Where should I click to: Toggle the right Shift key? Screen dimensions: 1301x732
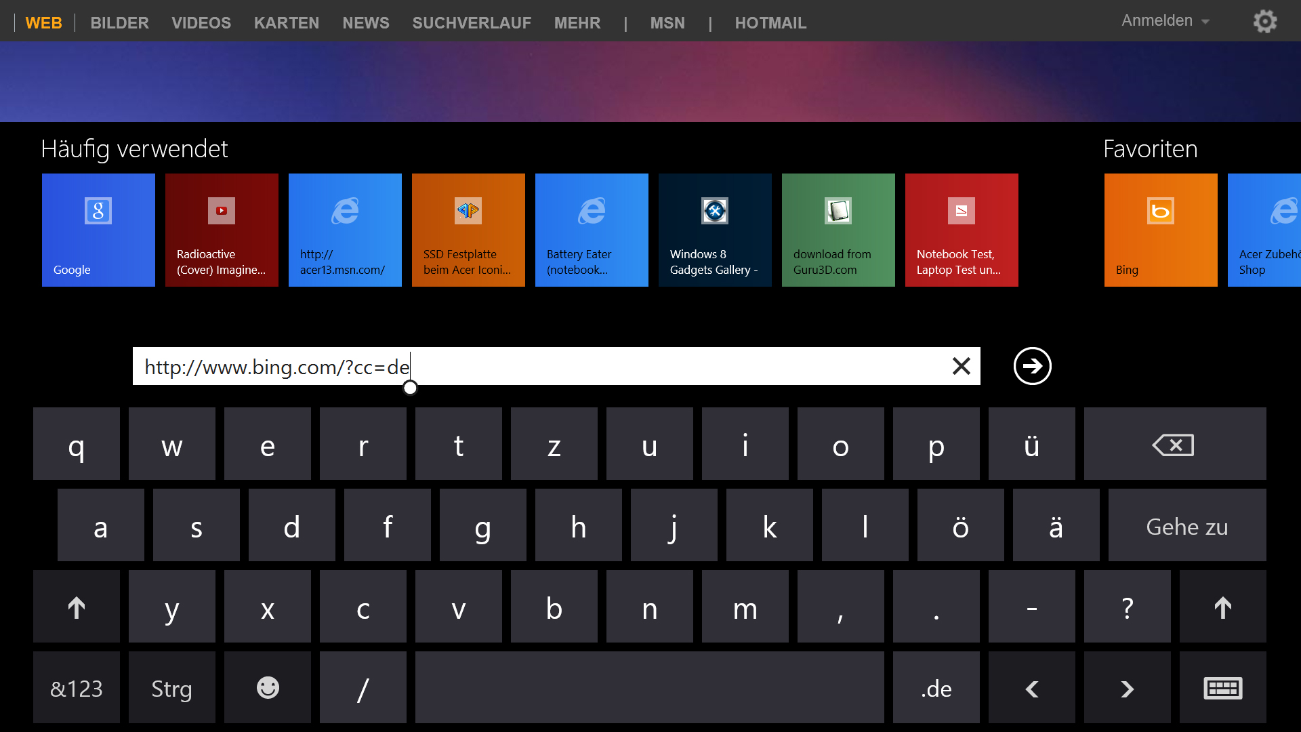1222,607
